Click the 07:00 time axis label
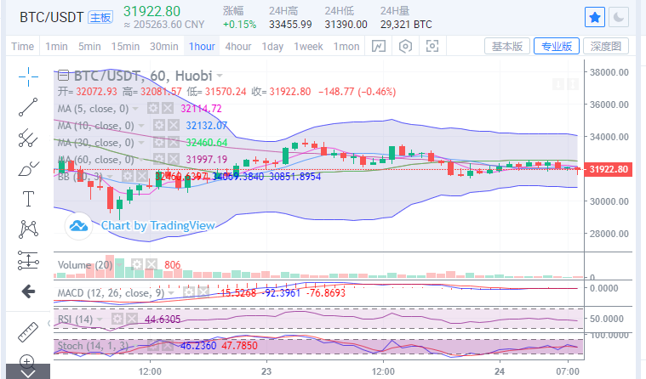 (568, 371)
